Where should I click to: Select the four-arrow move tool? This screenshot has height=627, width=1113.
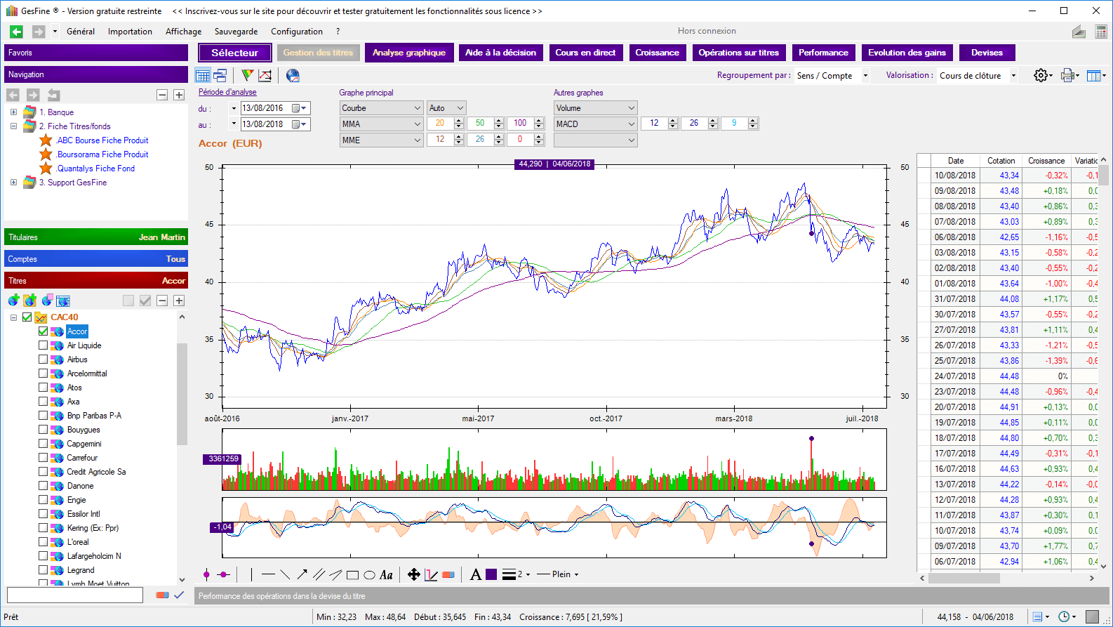click(414, 574)
